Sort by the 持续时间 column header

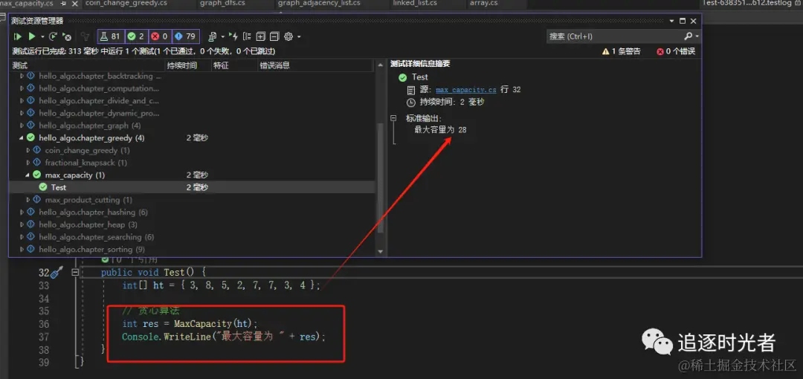[x=188, y=65]
